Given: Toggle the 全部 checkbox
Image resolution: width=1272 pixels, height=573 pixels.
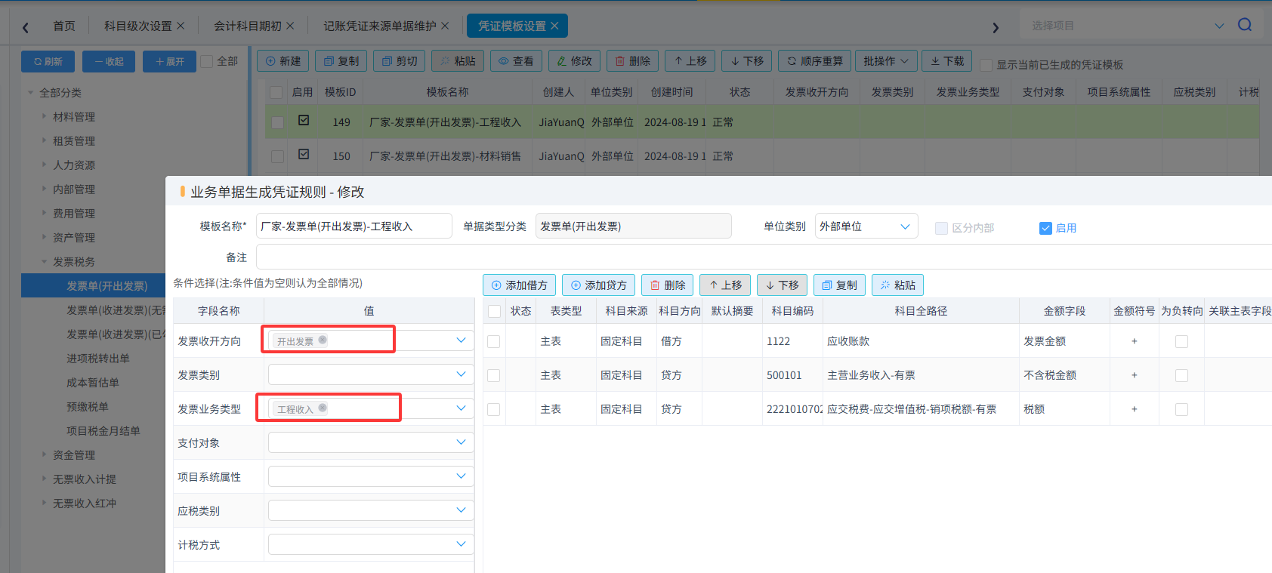Looking at the screenshot, I should coord(207,61).
